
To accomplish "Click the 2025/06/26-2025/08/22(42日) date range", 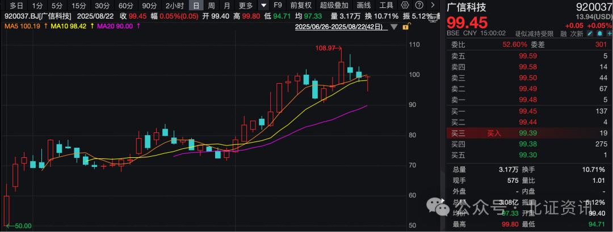I will tap(341, 27).
